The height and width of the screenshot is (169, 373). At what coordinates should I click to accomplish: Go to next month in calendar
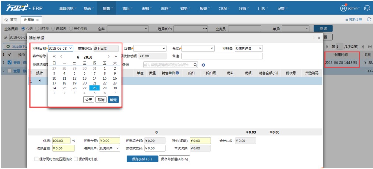109,56
